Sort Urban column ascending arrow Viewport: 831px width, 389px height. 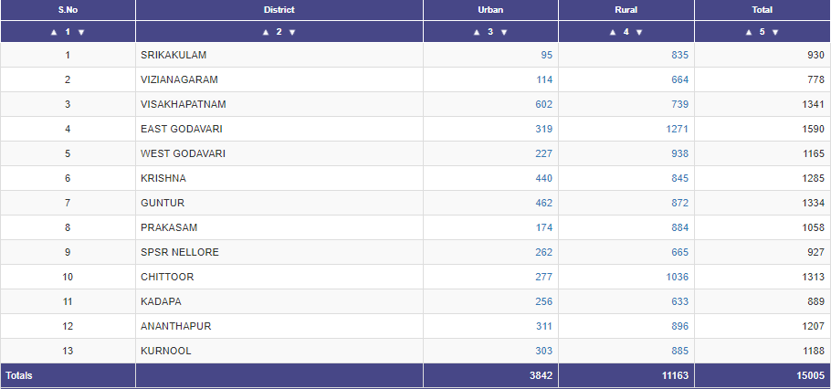point(477,32)
